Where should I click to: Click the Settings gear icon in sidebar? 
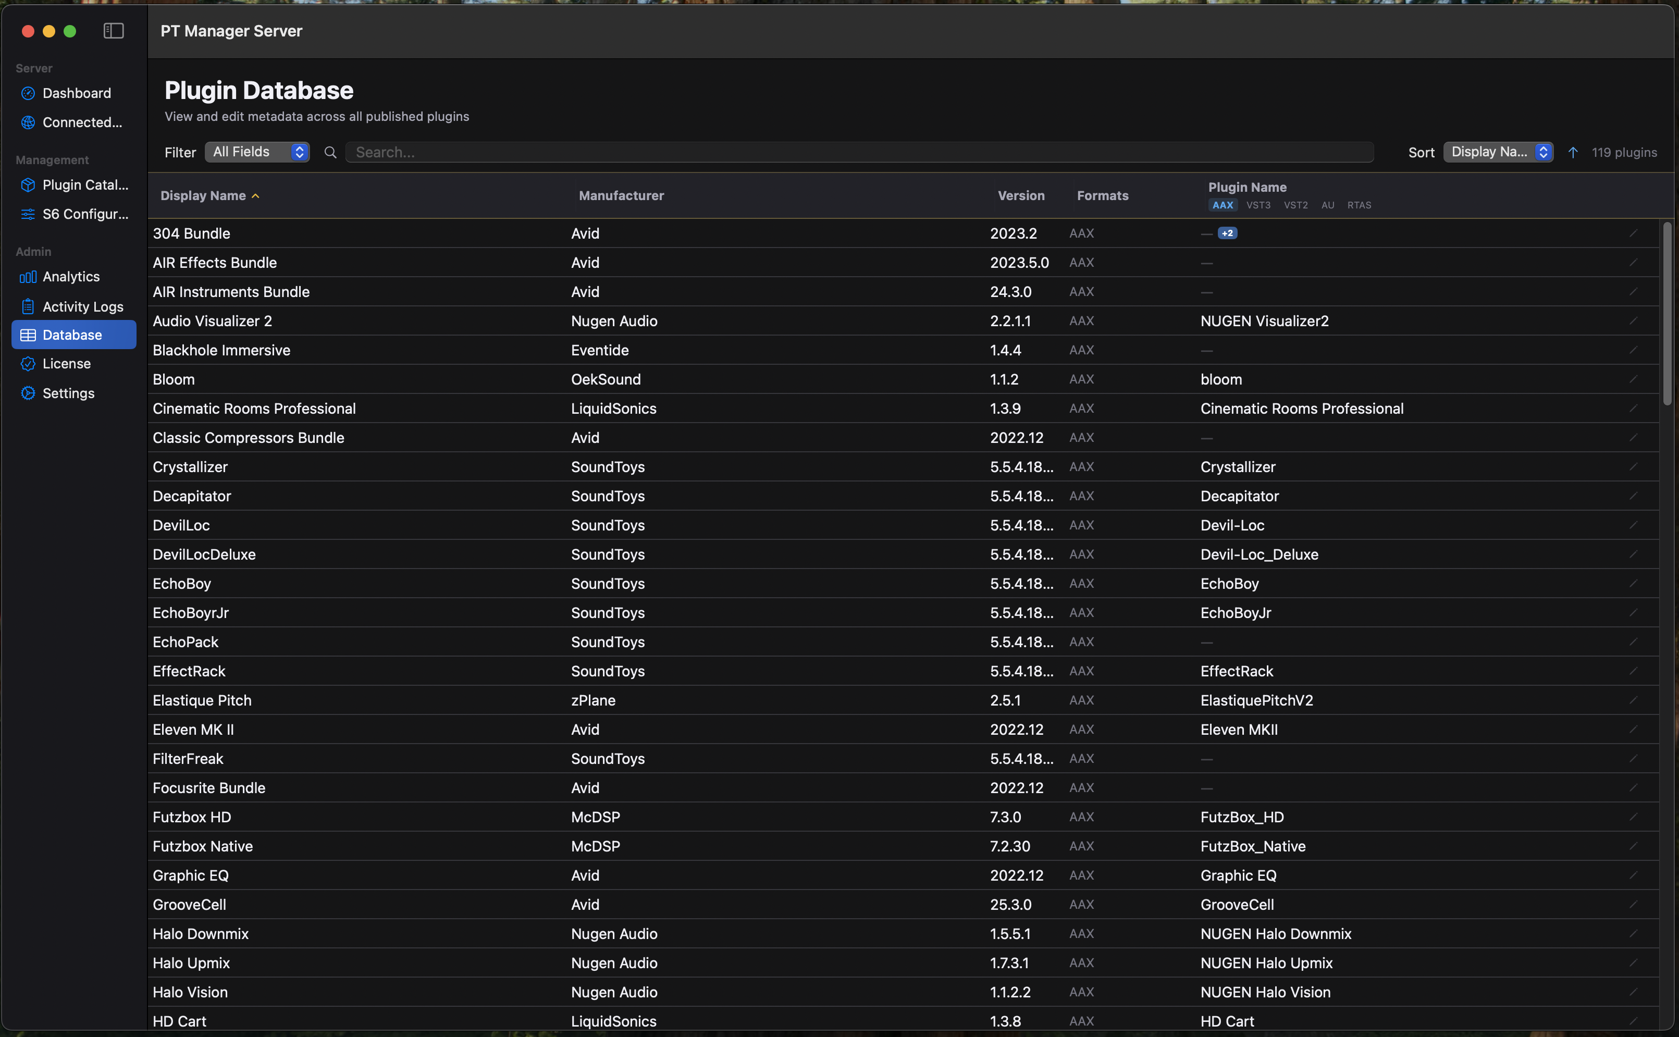28,393
